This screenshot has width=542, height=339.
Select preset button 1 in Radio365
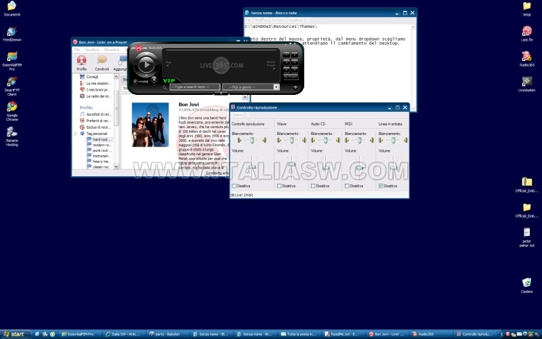click(x=287, y=55)
